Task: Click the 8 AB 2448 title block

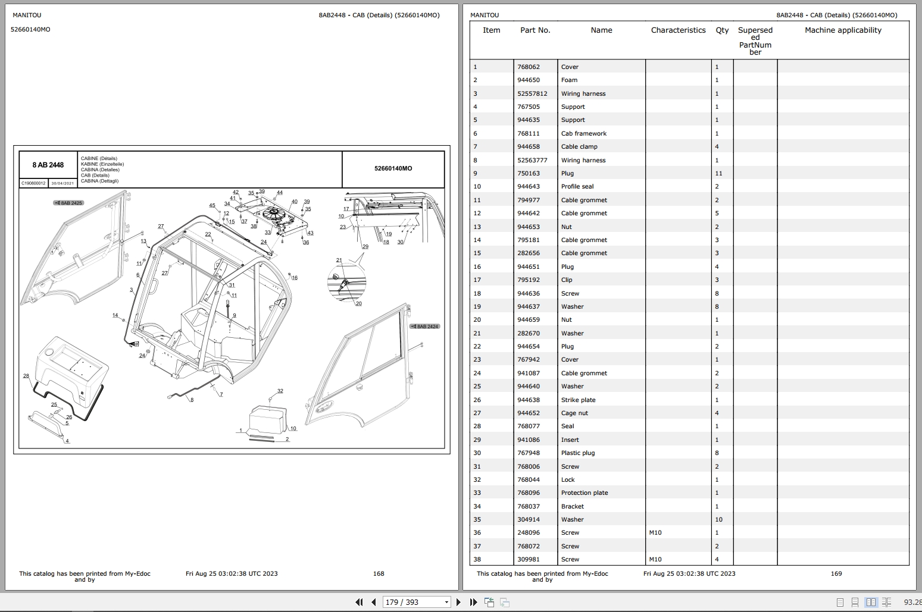Action: point(48,165)
